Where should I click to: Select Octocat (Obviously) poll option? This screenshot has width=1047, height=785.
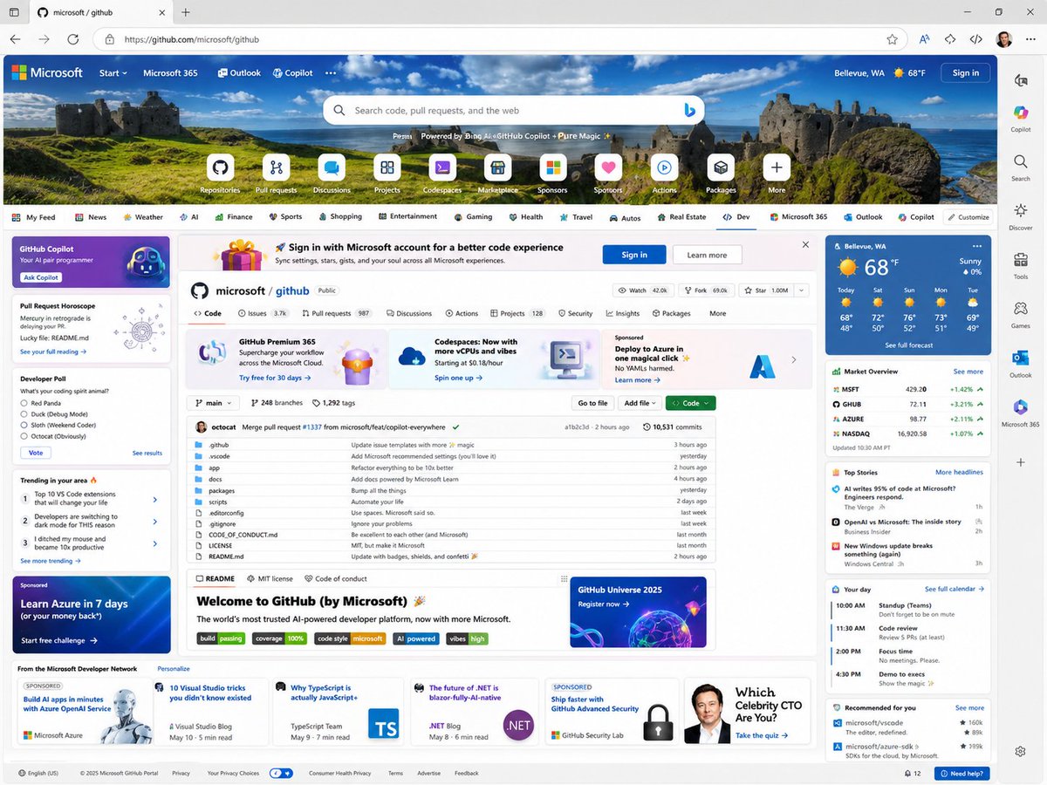point(24,436)
